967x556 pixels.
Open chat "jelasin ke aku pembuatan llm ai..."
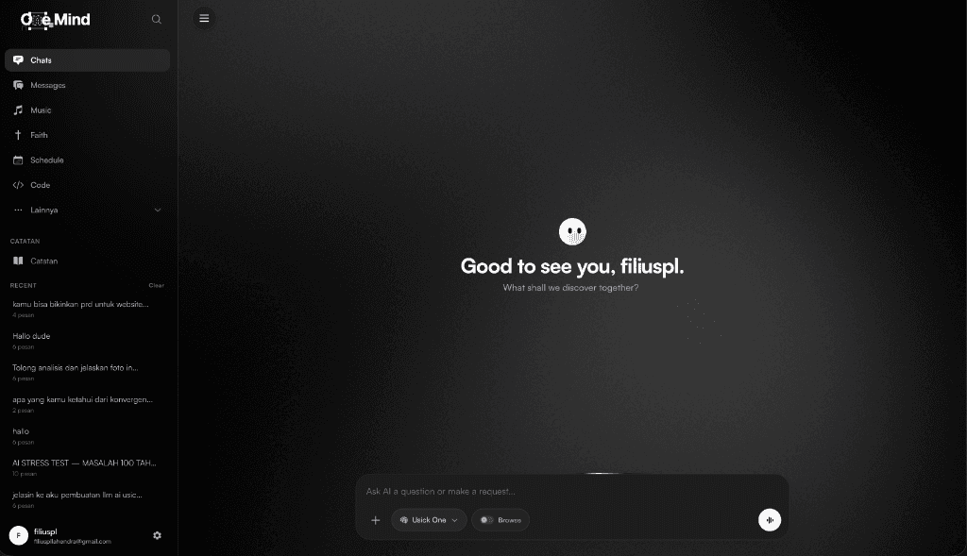[87, 499]
